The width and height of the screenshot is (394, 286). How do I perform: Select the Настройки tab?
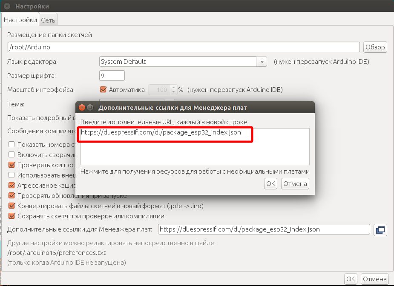[20, 20]
